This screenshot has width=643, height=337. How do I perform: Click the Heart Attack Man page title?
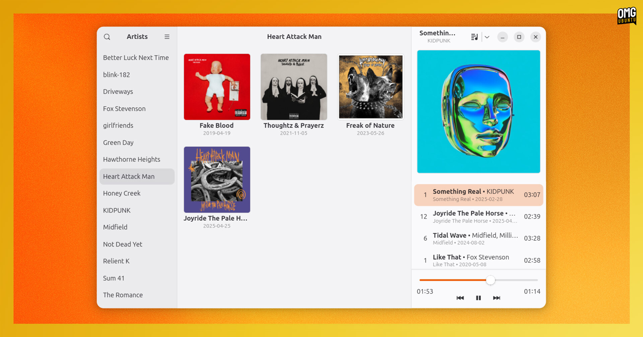pyautogui.click(x=294, y=37)
